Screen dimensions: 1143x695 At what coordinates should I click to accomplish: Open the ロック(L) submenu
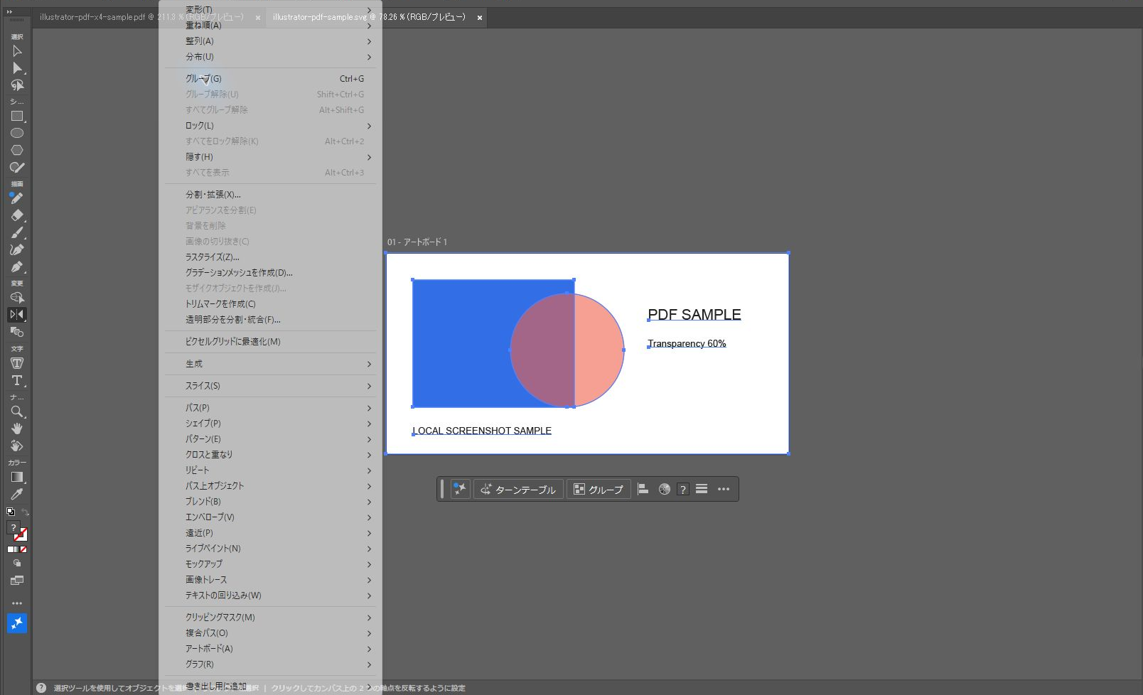click(270, 126)
